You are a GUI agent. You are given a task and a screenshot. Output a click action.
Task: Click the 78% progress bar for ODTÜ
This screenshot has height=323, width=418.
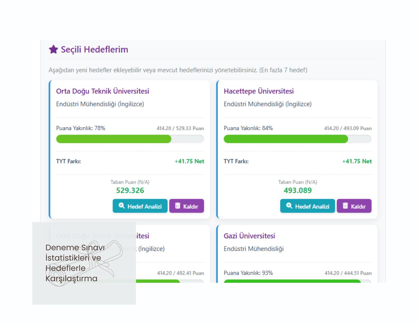pyautogui.click(x=130, y=139)
